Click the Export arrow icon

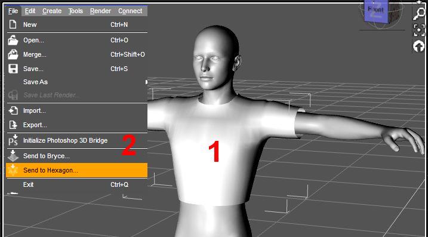pyautogui.click(x=13, y=125)
